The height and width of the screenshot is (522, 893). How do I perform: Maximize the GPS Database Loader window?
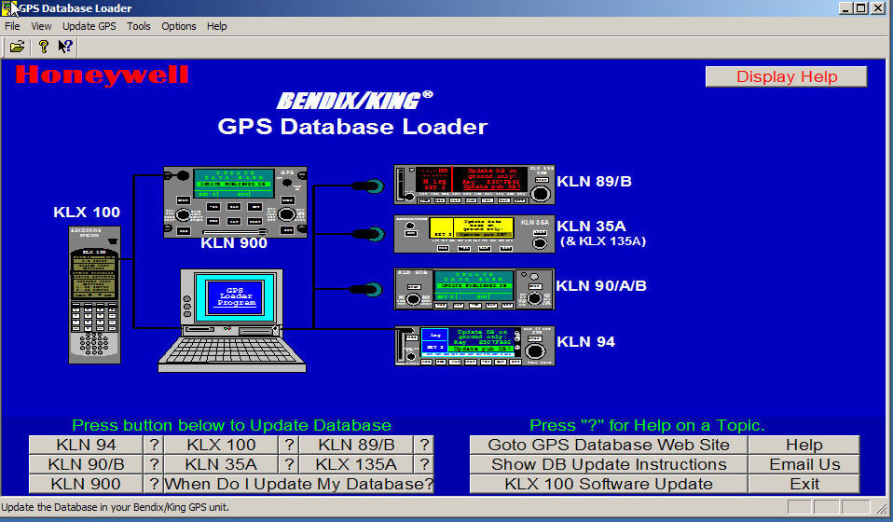pyautogui.click(x=861, y=8)
